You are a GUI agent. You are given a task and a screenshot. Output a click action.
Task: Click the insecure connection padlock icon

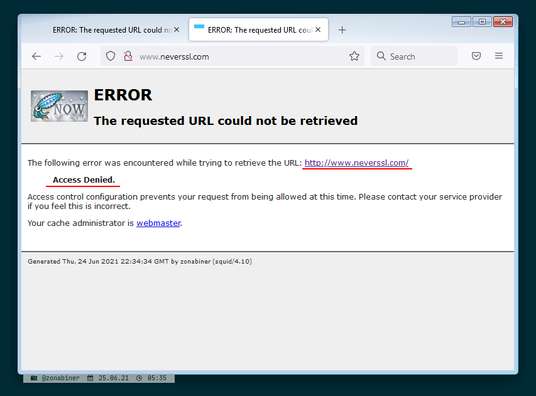click(127, 56)
